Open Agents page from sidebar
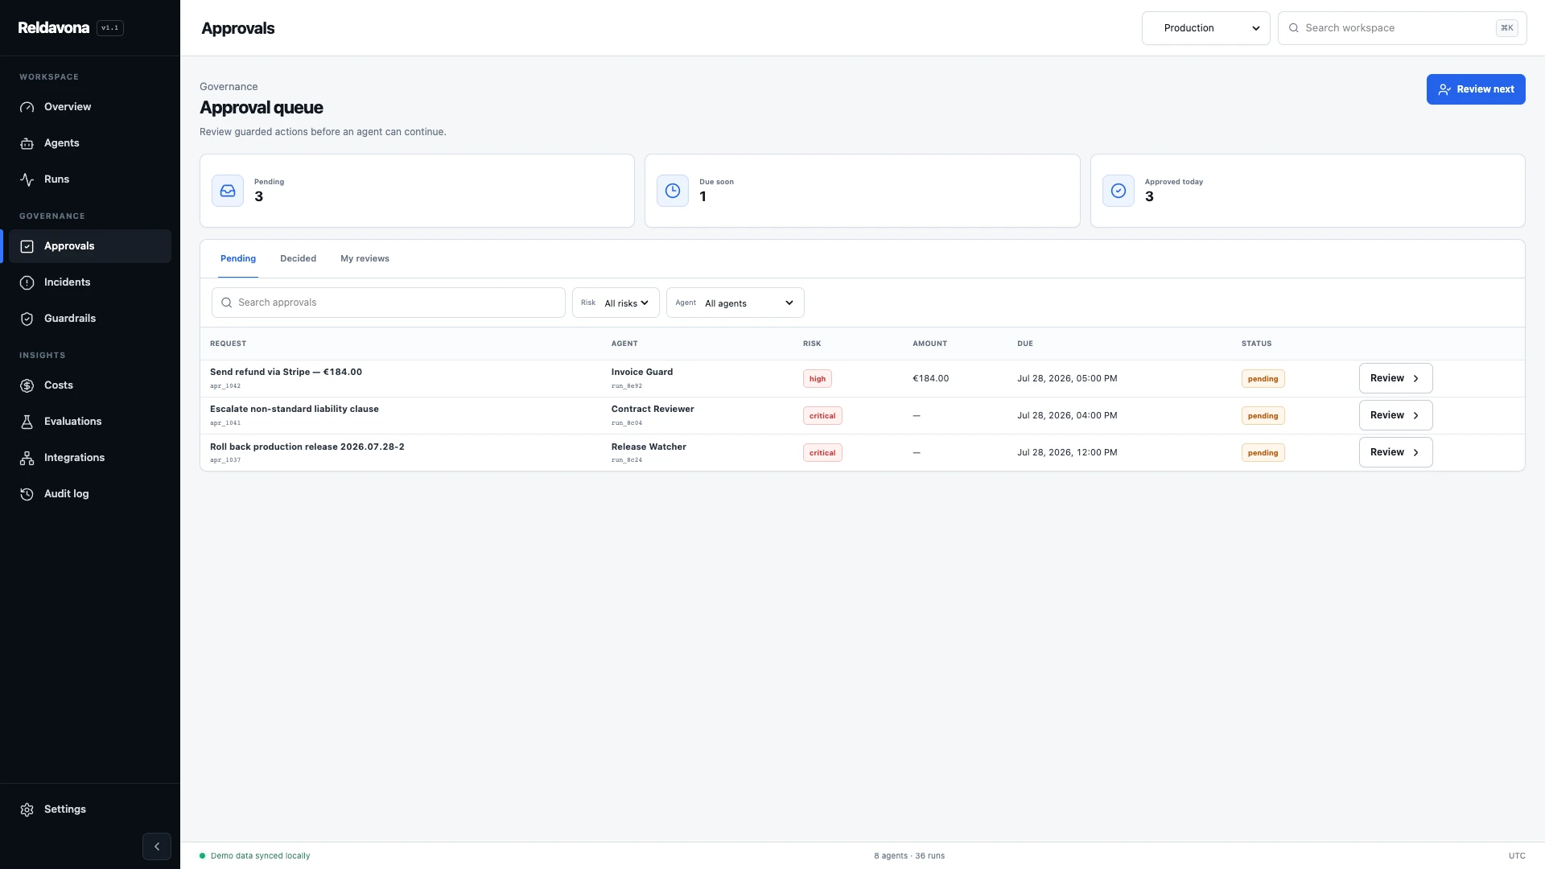The image size is (1545, 869). [90, 143]
